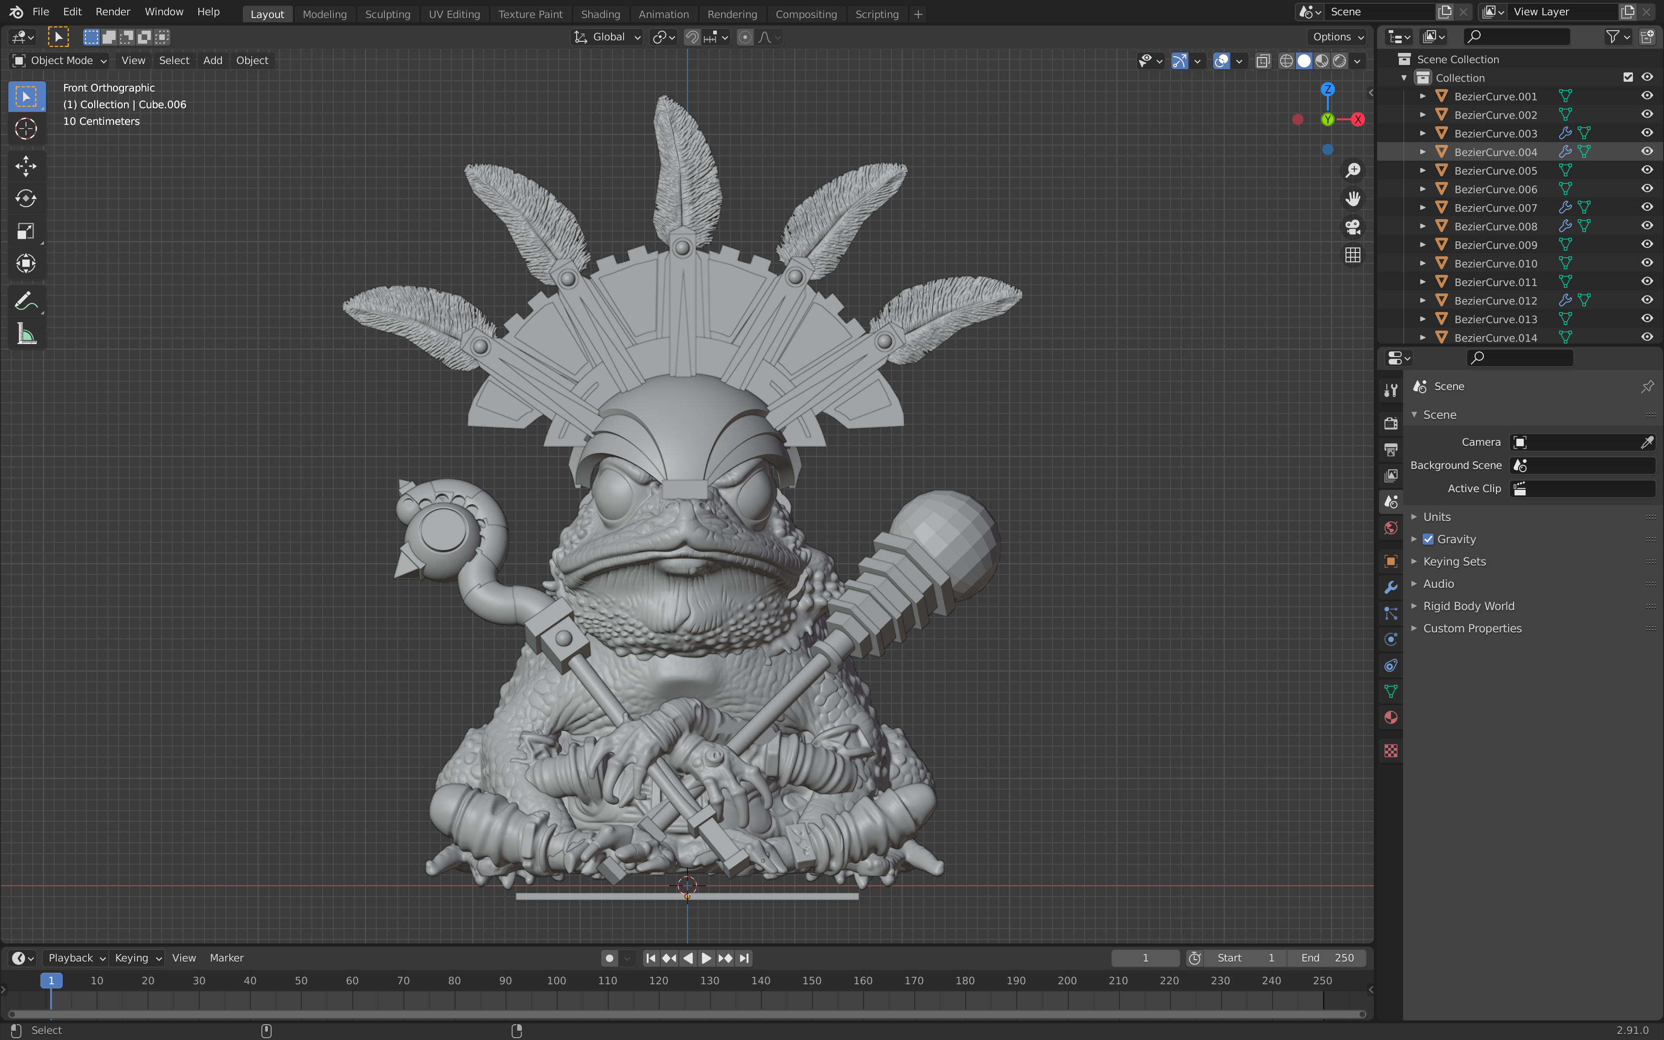Open the World properties tab
Viewport: 1664px width, 1040px height.
pyautogui.click(x=1391, y=528)
